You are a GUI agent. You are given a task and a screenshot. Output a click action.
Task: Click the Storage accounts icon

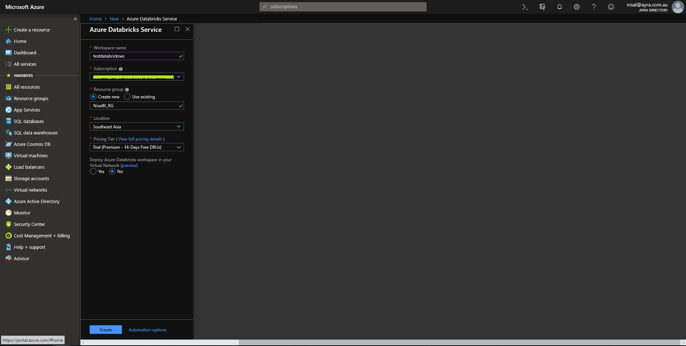tap(9, 178)
